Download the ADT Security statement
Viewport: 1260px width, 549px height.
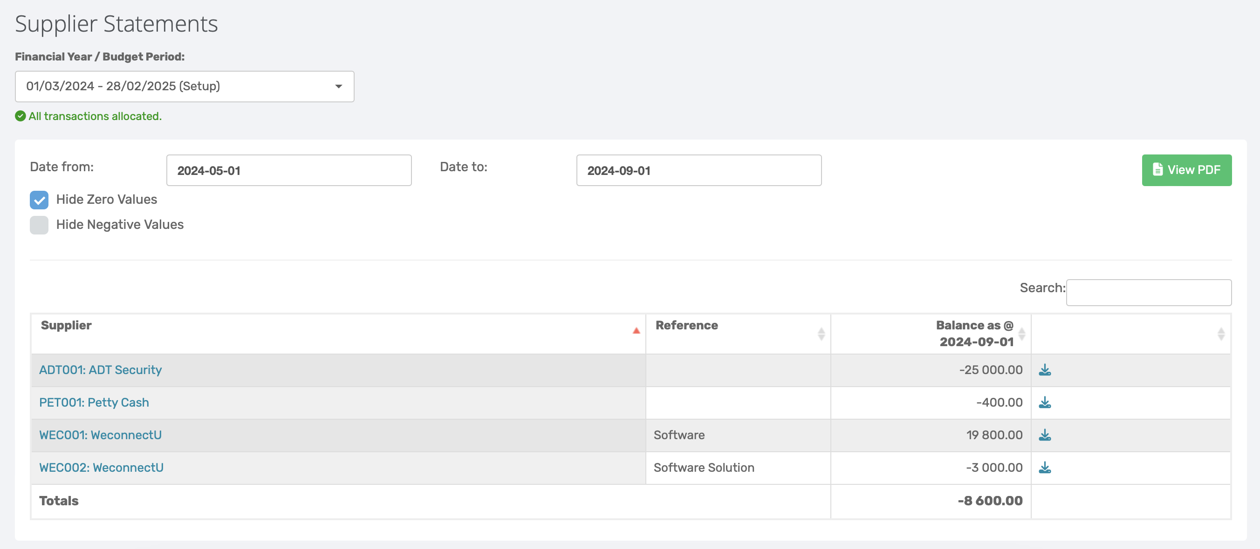pos(1044,370)
